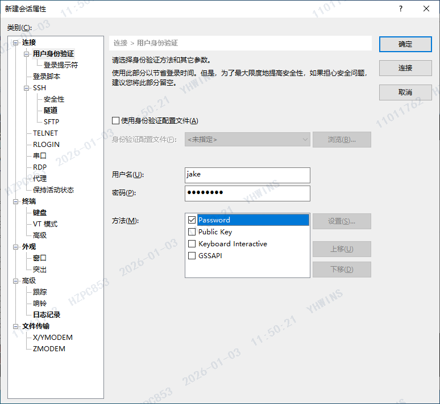This screenshot has height=404, width=440.
Task: Click the 下移(D) button
Action: (x=342, y=270)
